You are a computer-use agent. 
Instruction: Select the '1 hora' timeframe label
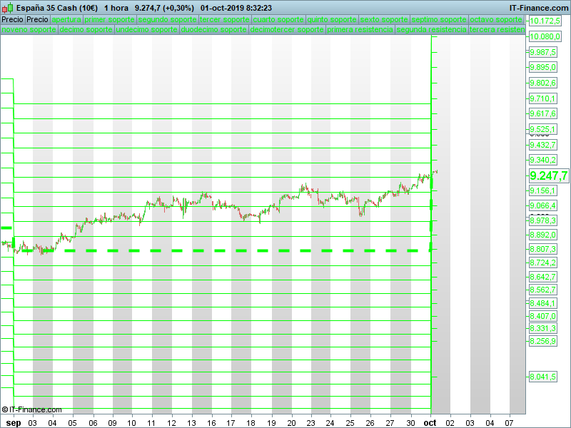point(116,8)
